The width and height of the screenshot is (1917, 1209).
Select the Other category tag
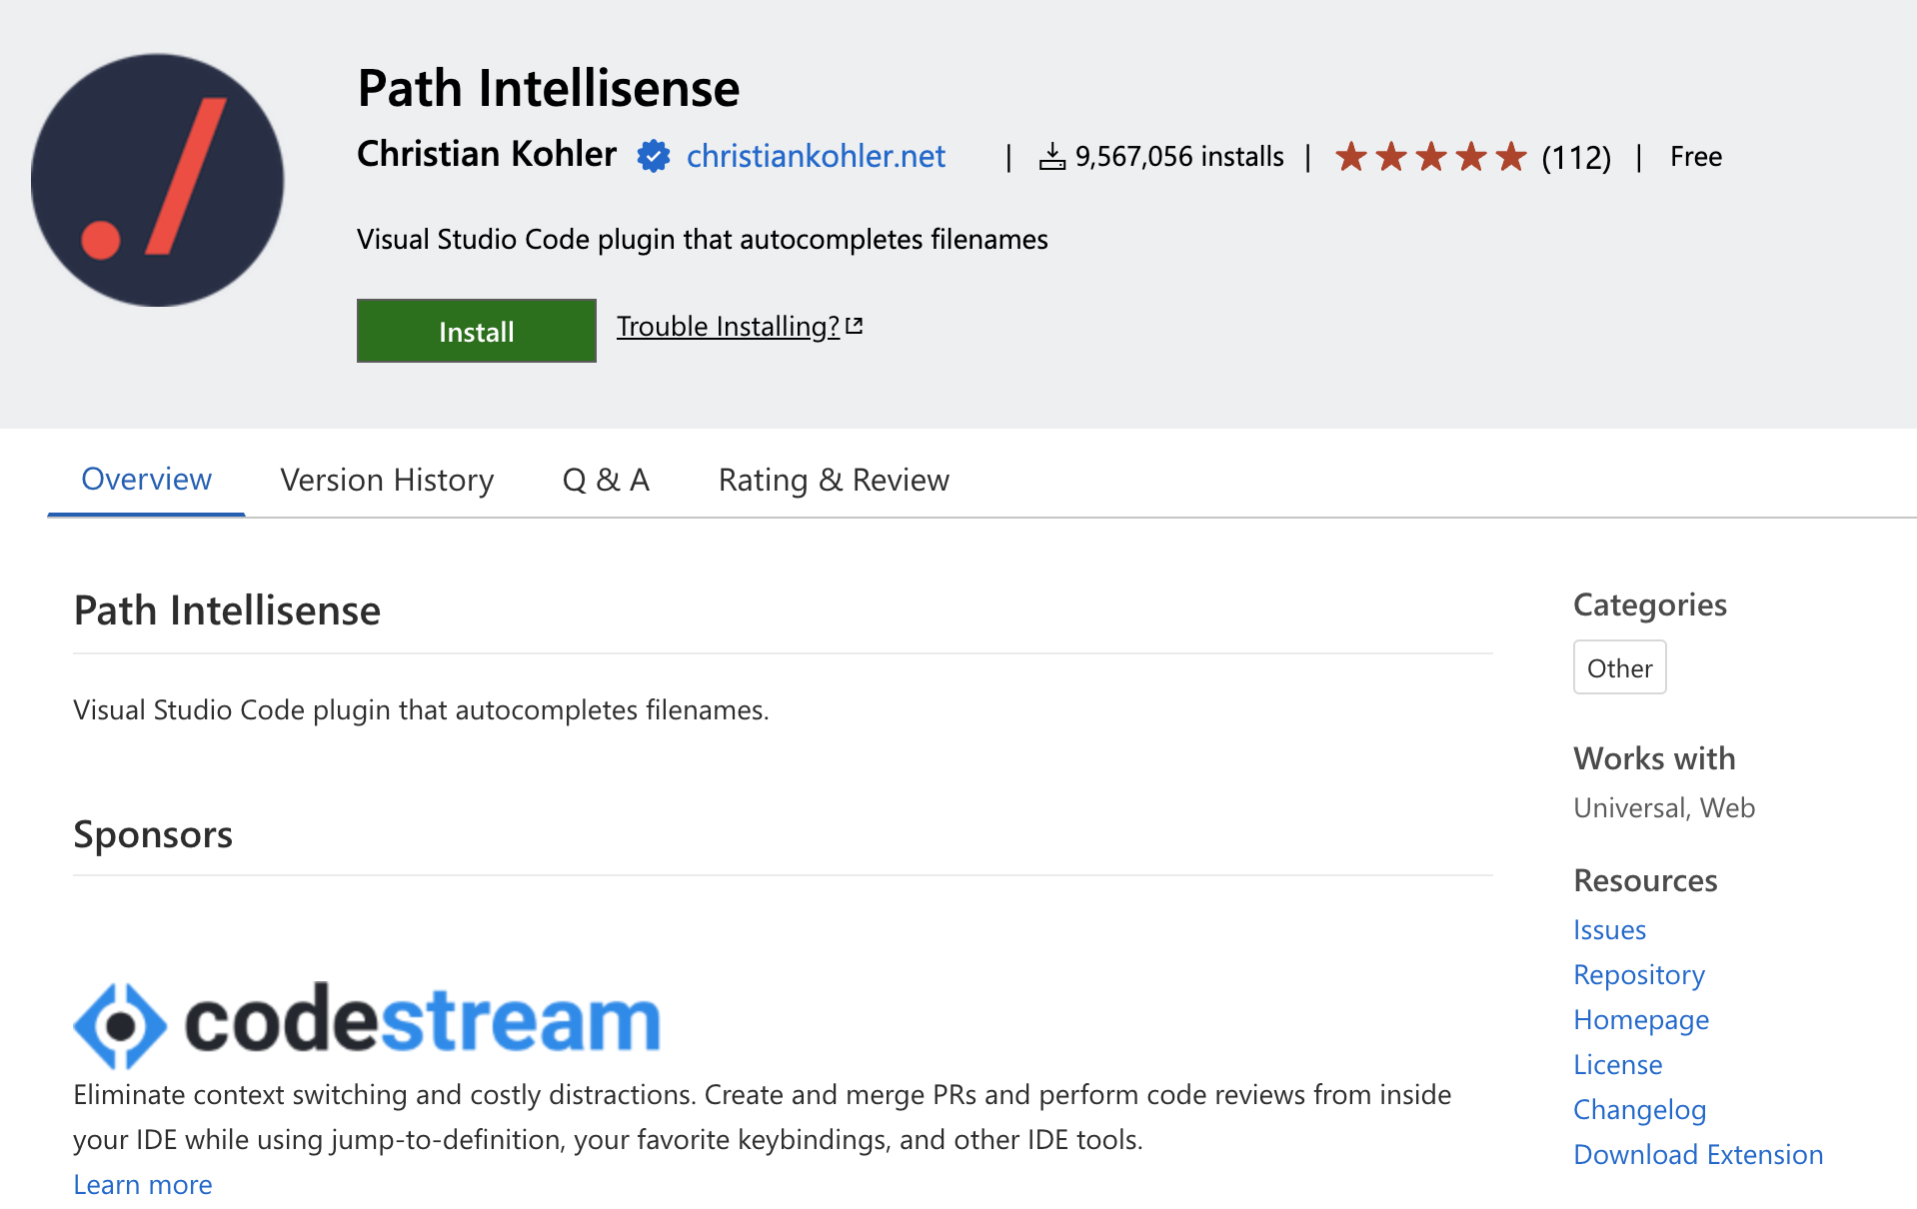(1619, 667)
